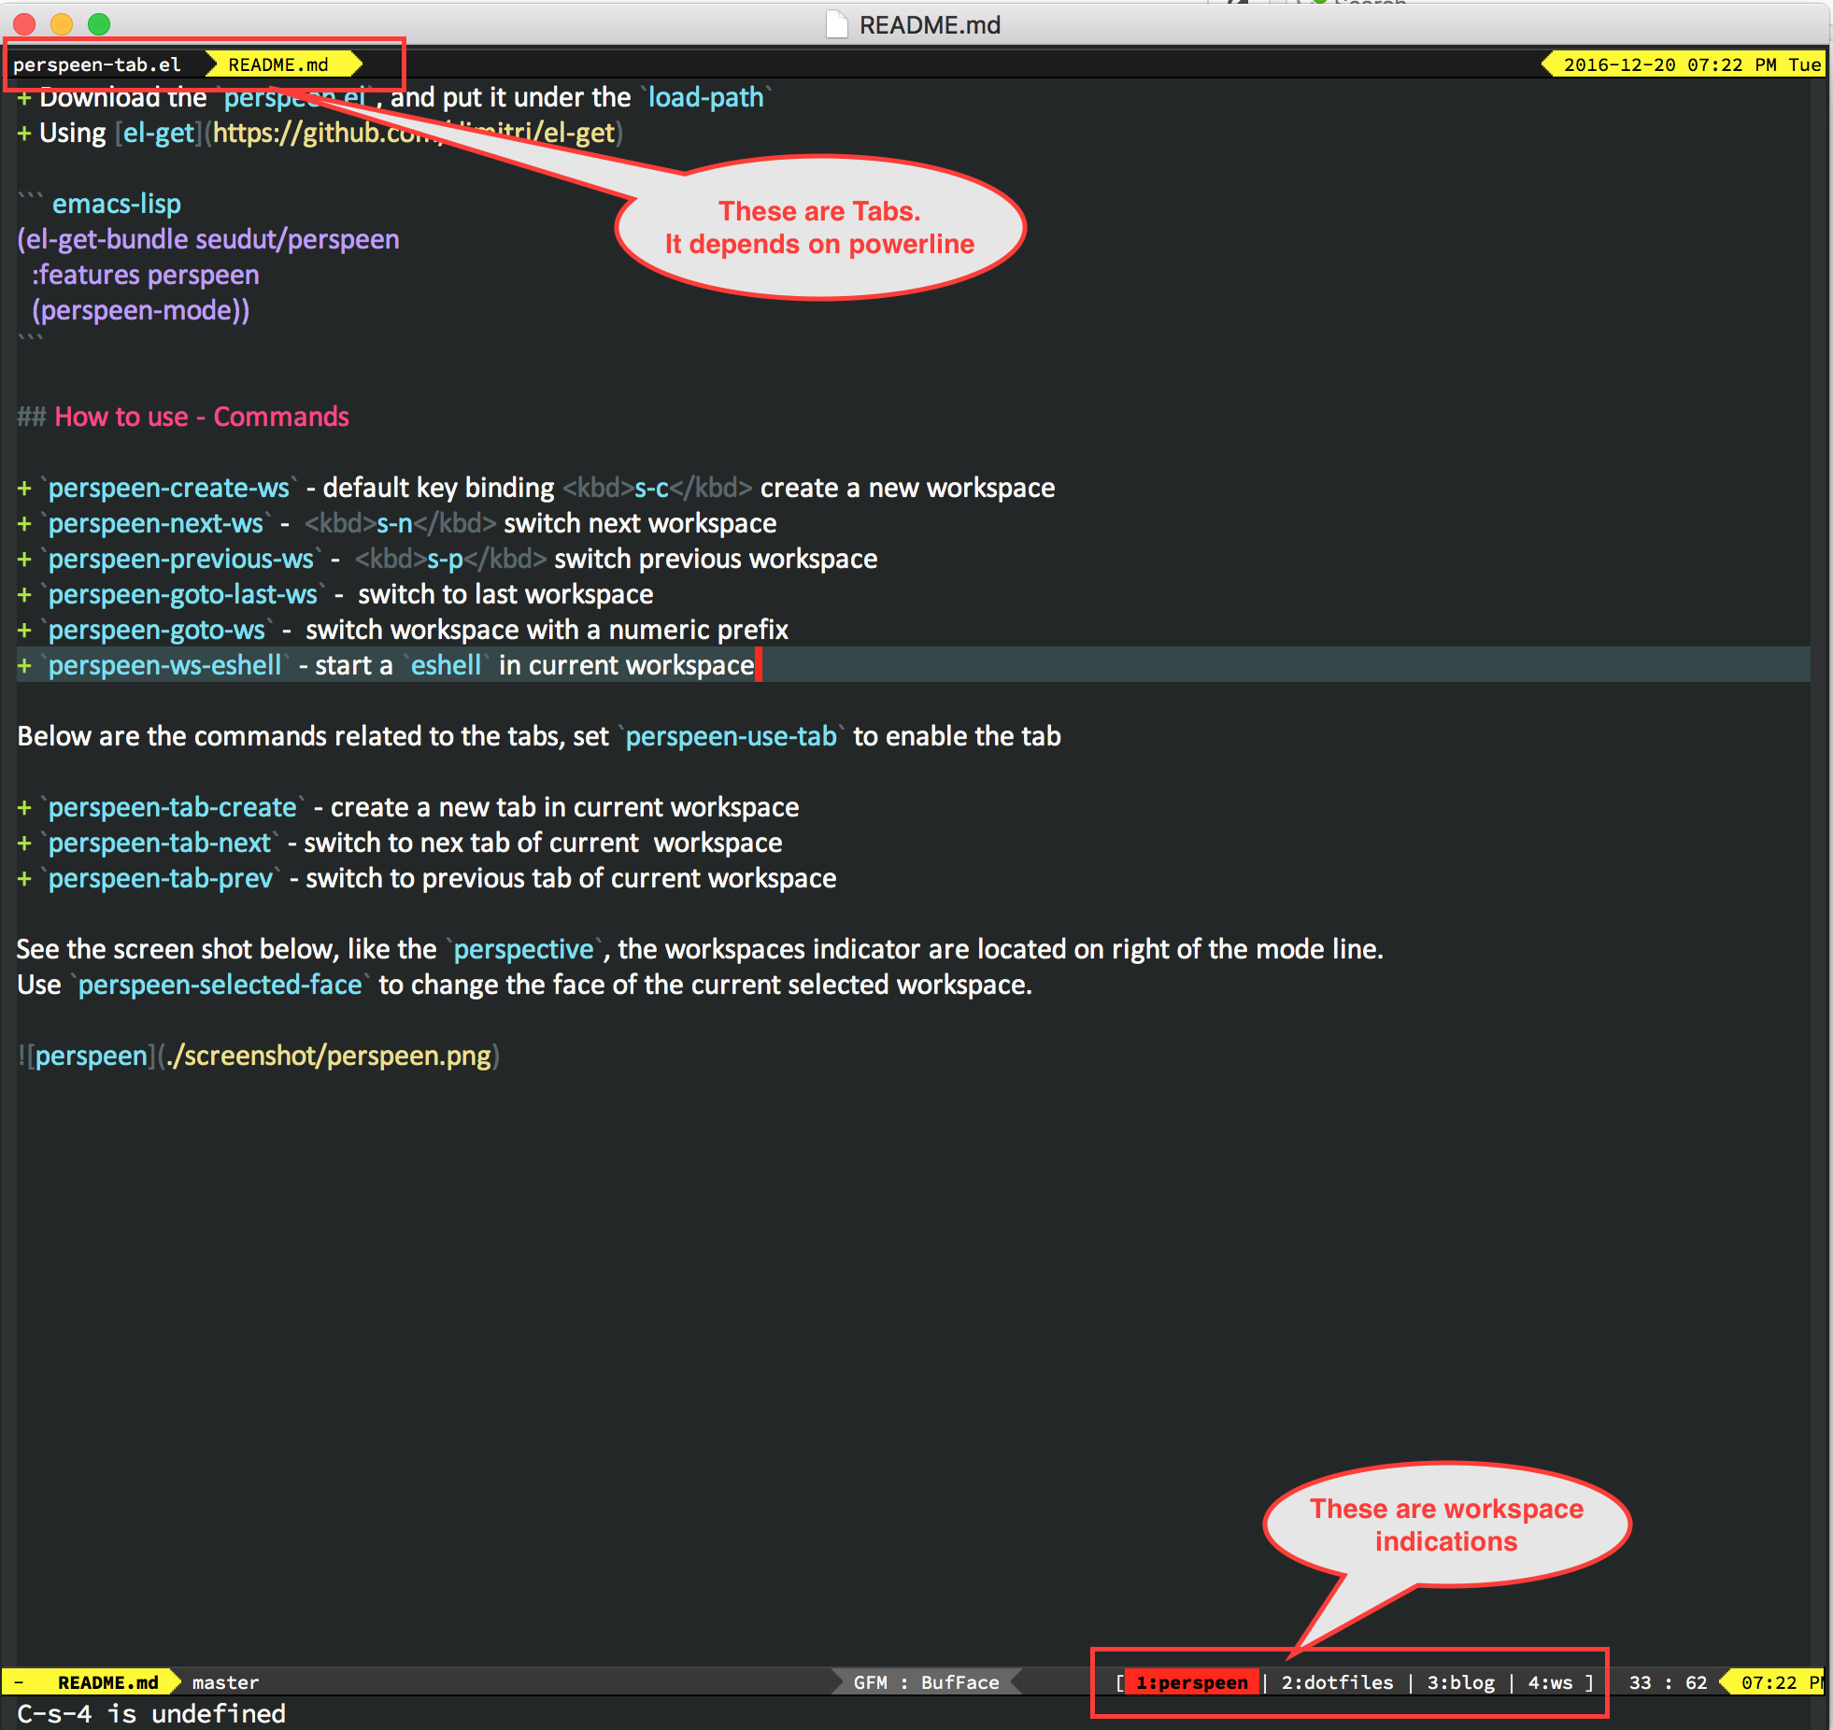Switch to the 4:ws workspace

coord(1550,1682)
